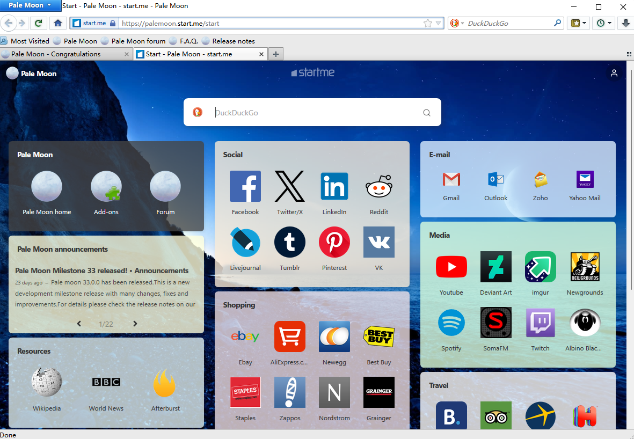The width and height of the screenshot is (634, 439).
Task: Open the Add-ons shortcut
Action: 106,186
